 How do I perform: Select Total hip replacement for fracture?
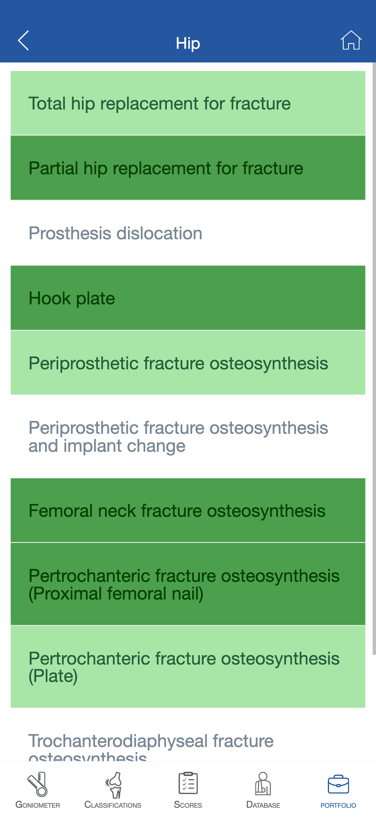(188, 103)
